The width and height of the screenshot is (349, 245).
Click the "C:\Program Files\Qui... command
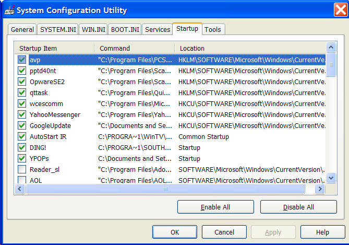point(134,93)
